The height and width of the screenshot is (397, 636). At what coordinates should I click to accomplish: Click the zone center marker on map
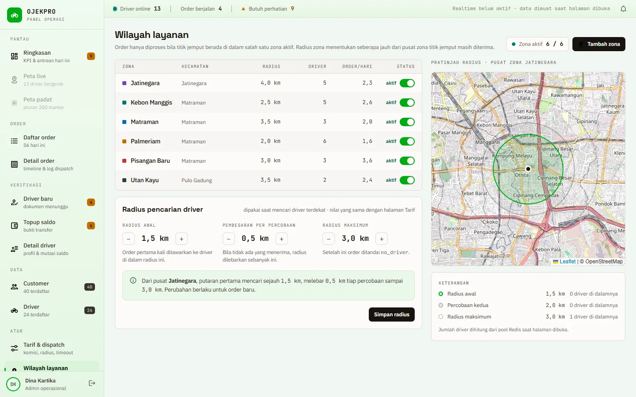(x=528, y=169)
